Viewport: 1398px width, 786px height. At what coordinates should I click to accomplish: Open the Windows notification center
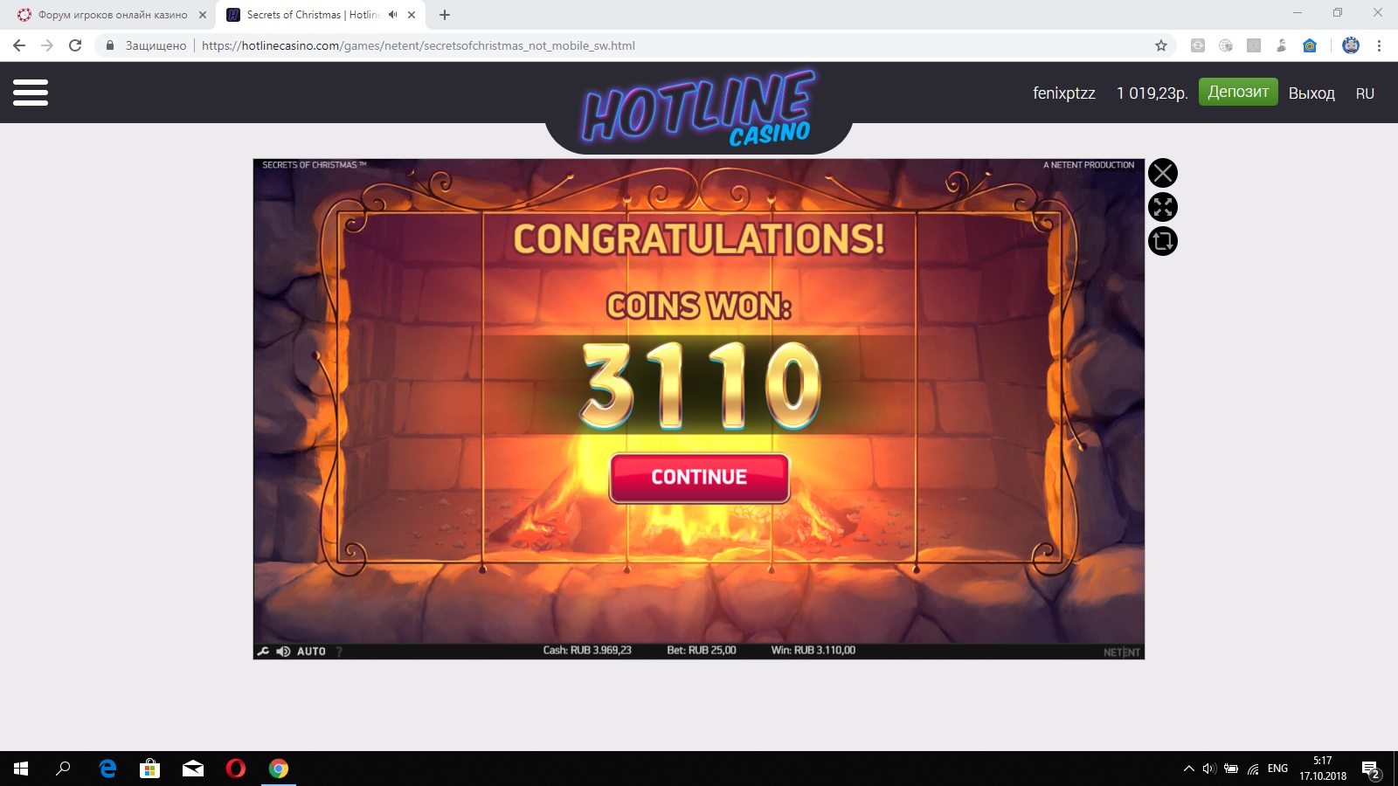pos(1371,769)
